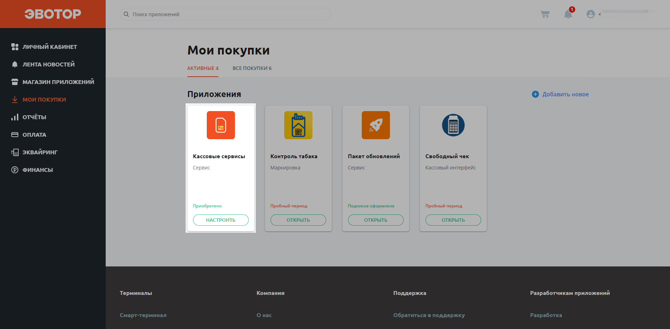Click Пробный период under Контроль табака
The image size is (670, 329).
(289, 206)
